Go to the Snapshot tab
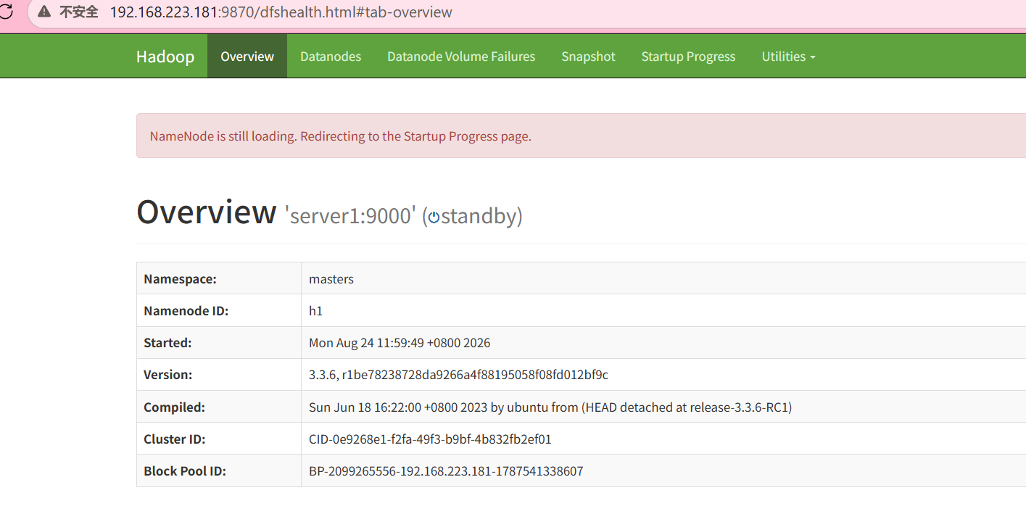The height and width of the screenshot is (506, 1026). coord(588,57)
